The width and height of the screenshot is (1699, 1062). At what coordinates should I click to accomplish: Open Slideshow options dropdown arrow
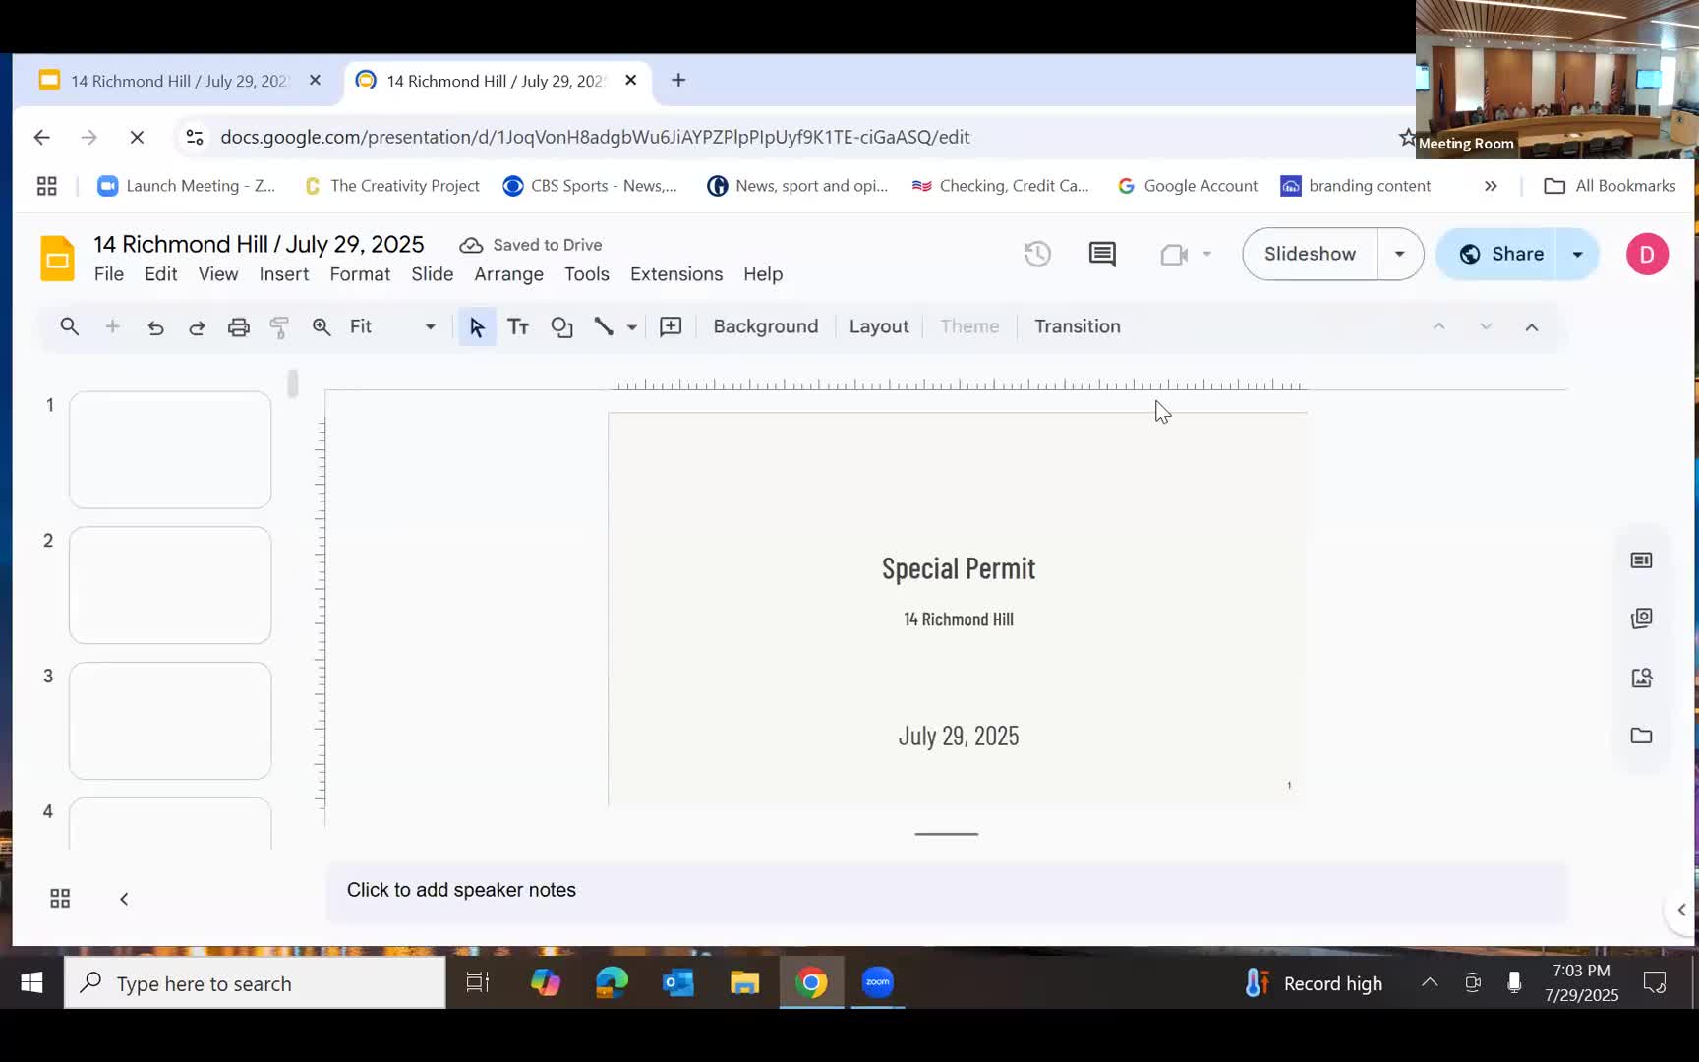point(1400,254)
